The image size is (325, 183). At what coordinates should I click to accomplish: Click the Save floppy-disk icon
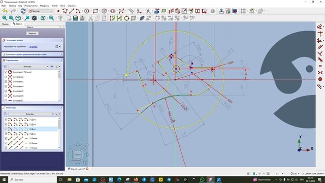[x=82, y=18]
